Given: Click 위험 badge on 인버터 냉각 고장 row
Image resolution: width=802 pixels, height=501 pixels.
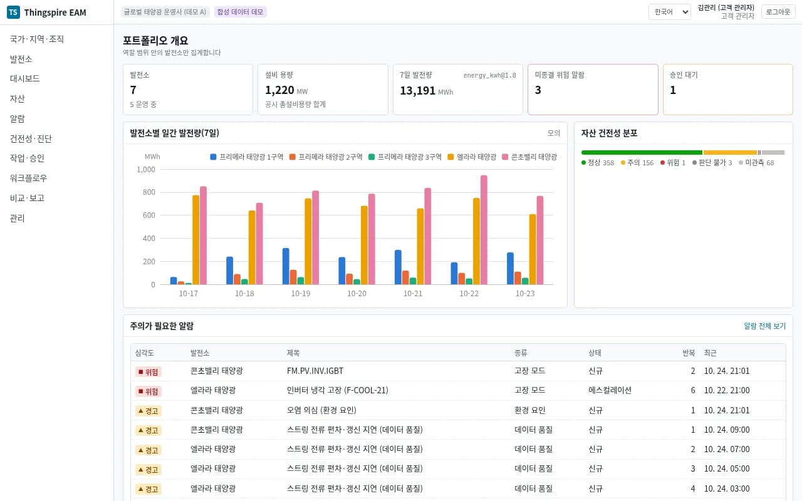Looking at the screenshot, I should pyautogui.click(x=148, y=391).
